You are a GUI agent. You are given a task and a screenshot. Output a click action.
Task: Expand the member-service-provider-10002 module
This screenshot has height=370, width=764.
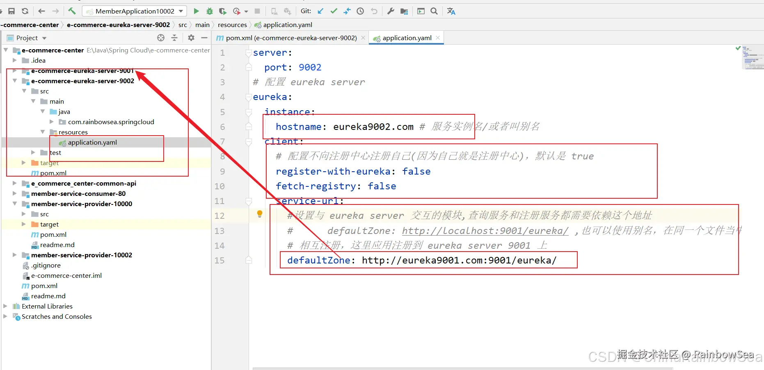[x=15, y=255]
